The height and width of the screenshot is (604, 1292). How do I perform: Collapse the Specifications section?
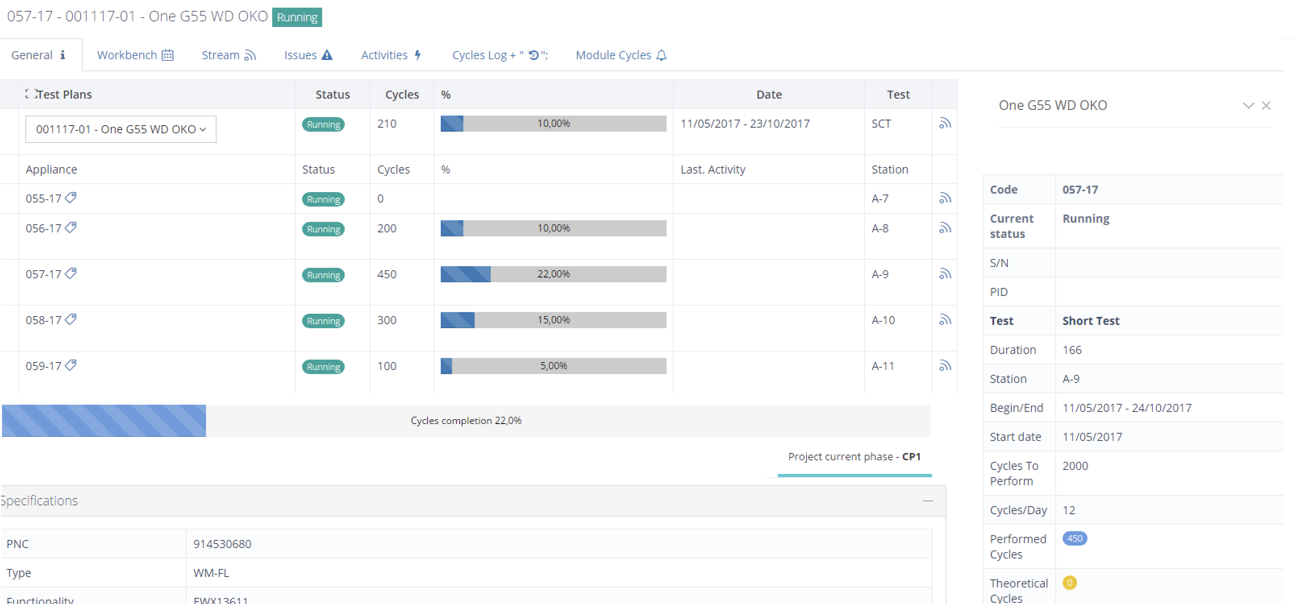928,501
